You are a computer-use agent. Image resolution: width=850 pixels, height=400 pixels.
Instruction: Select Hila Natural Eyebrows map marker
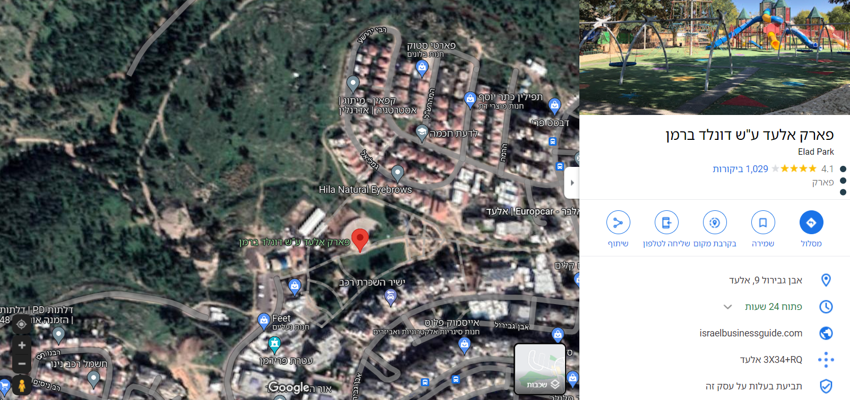tap(397, 173)
